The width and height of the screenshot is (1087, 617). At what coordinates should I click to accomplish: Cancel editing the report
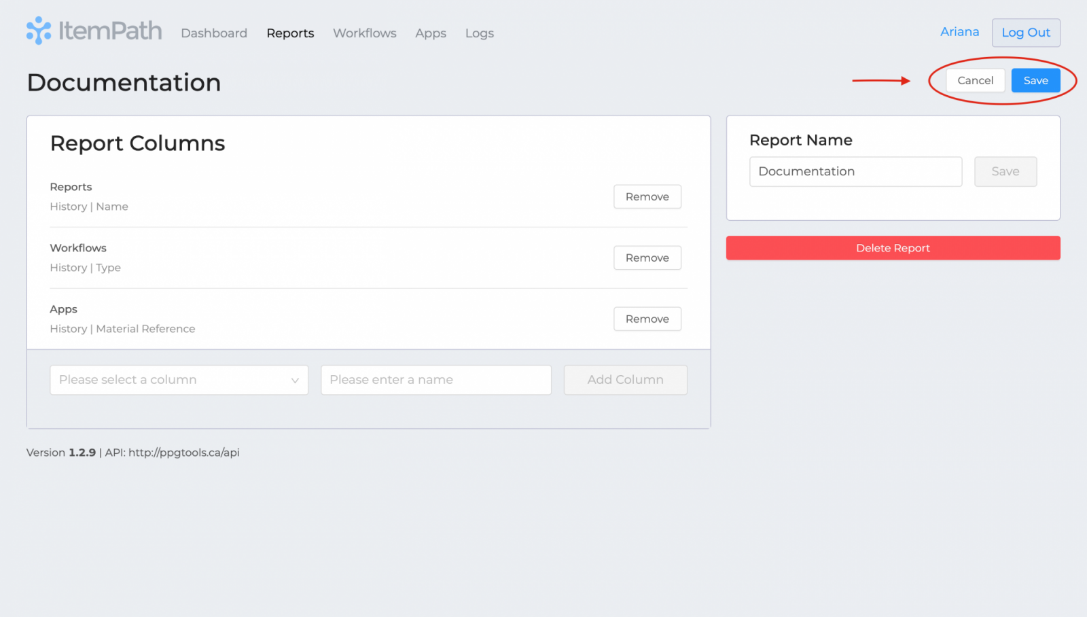point(975,80)
